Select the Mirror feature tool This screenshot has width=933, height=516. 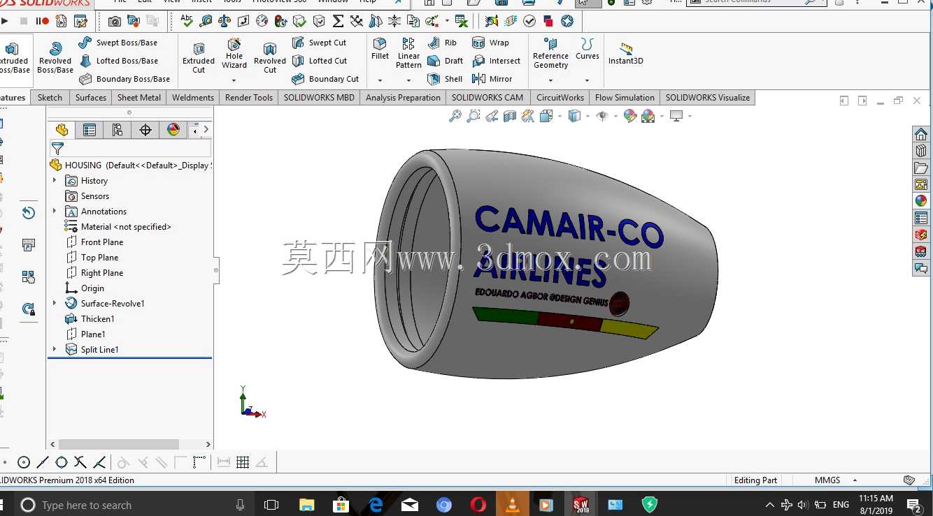click(x=492, y=79)
